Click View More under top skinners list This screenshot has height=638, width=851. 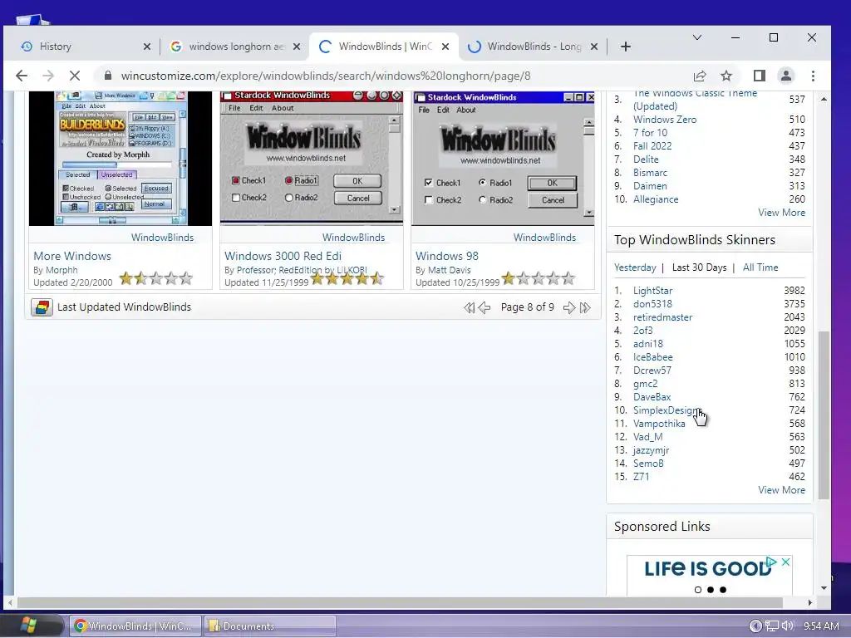pyautogui.click(x=781, y=490)
